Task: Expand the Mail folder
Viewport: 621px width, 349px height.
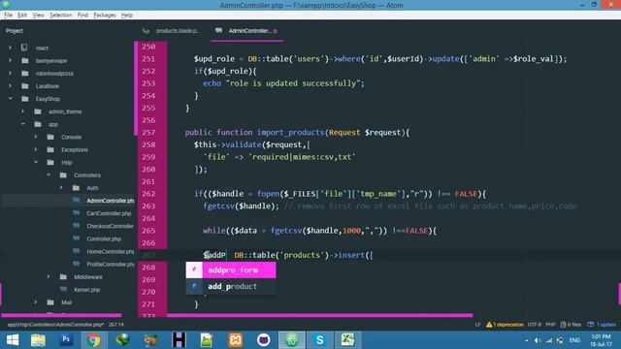Action: [36, 302]
